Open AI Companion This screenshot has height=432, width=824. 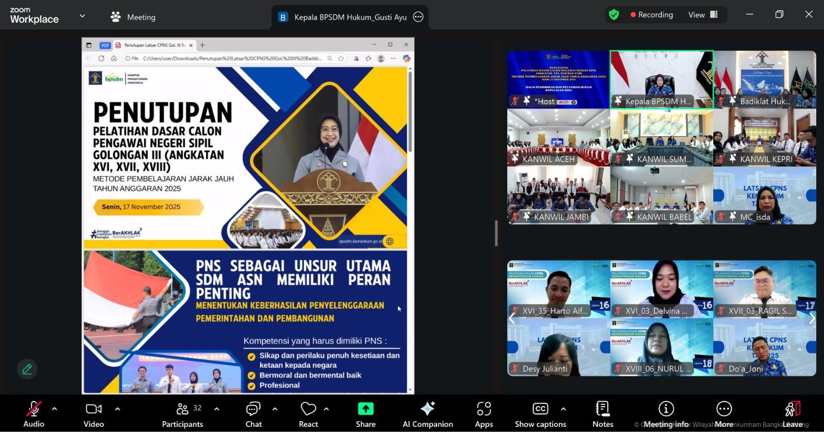427,415
